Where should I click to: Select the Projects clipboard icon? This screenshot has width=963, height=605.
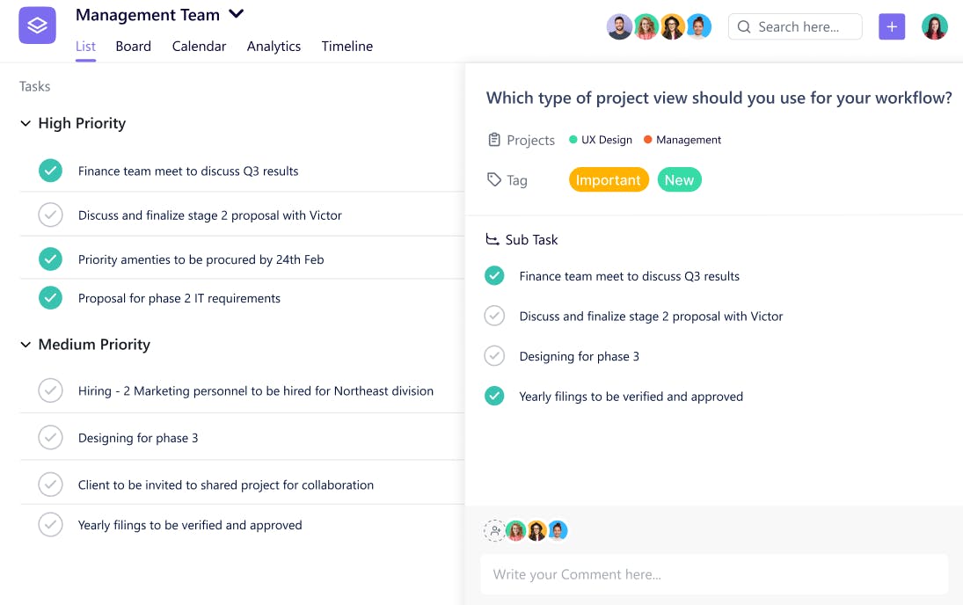coord(494,139)
